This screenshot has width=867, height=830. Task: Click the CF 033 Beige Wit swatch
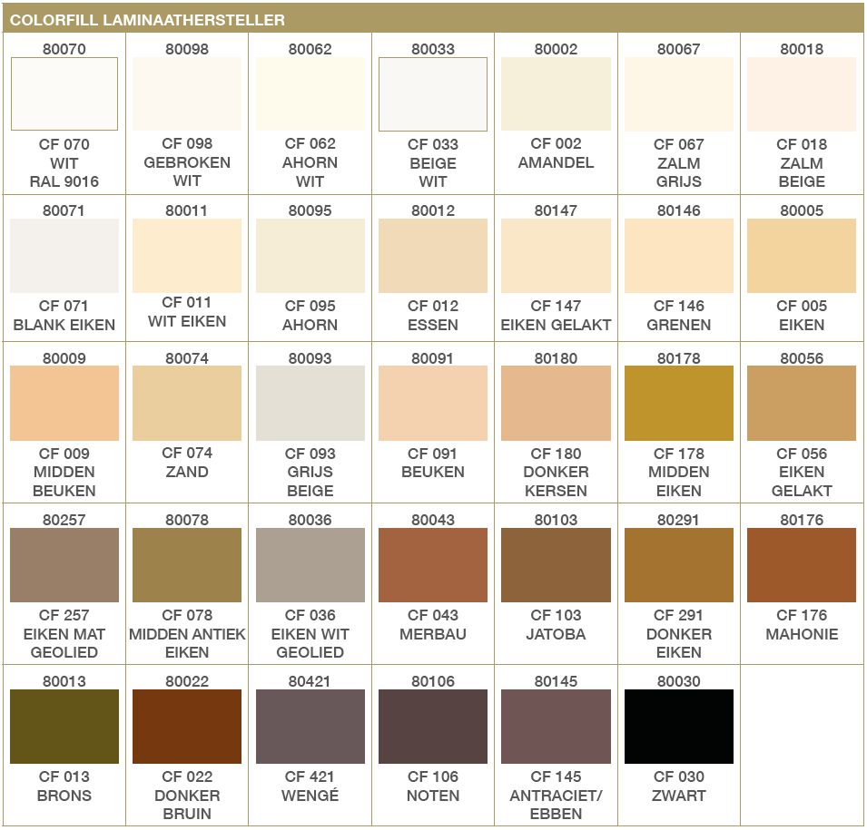click(x=433, y=94)
